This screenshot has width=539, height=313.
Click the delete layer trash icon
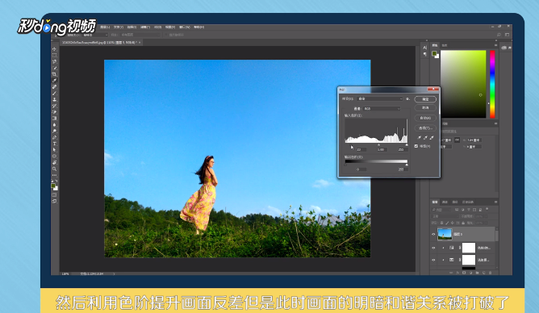[x=491, y=273]
